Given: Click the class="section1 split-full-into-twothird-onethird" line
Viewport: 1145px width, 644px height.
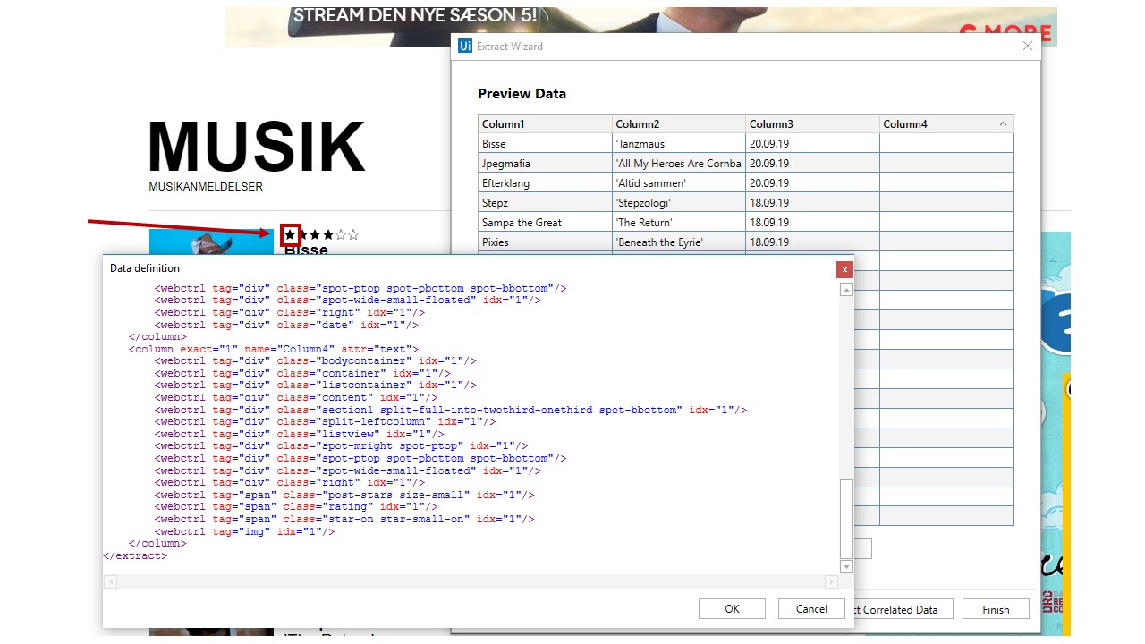Looking at the screenshot, I should [451, 410].
